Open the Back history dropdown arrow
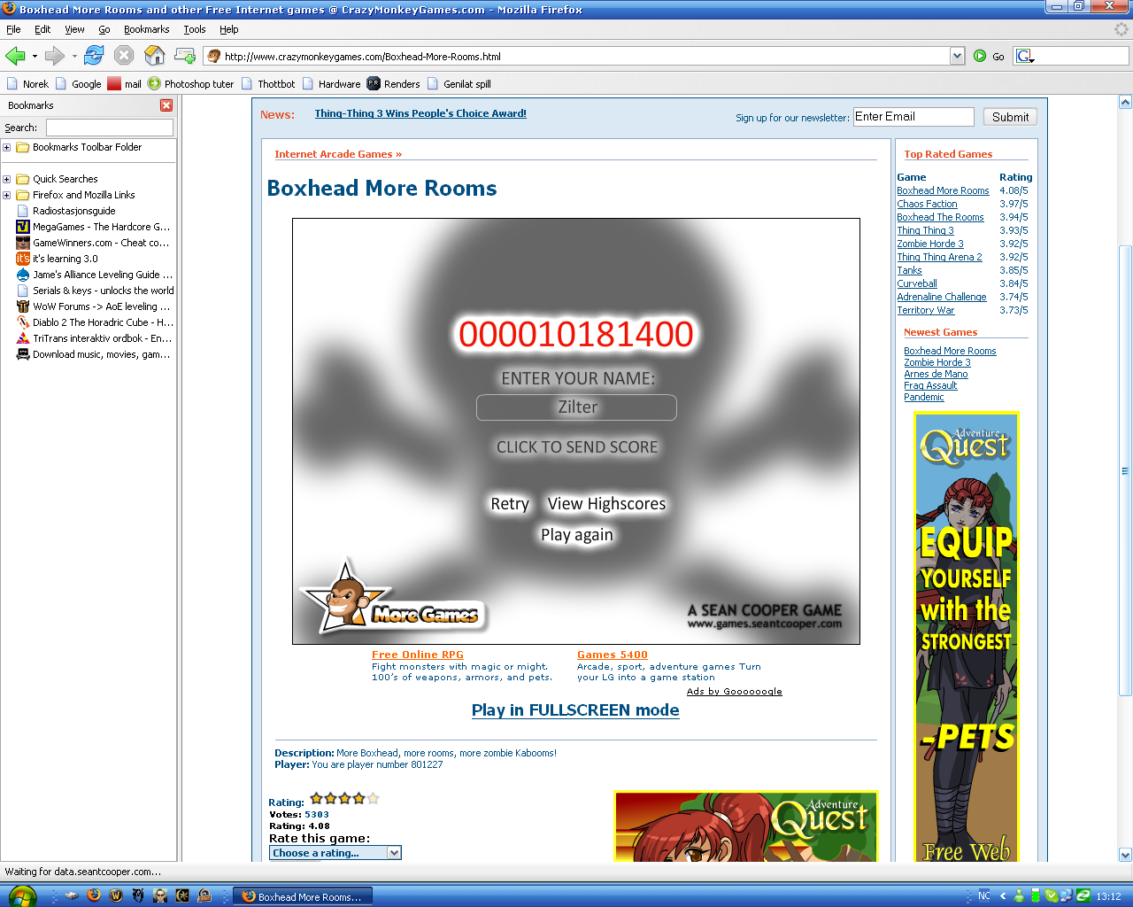Viewport: 1133px width, 907px height. (x=35, y=57)
